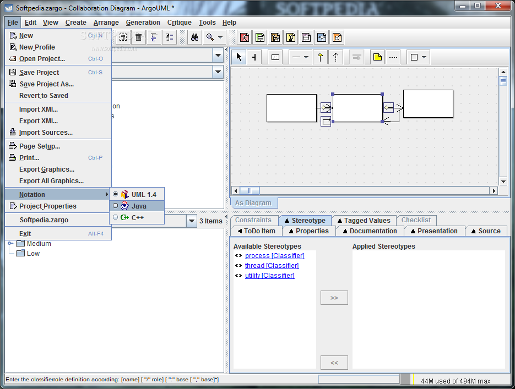515x389 pixels.
Task: Open association line type dropdown arrow
Action: 306,57
